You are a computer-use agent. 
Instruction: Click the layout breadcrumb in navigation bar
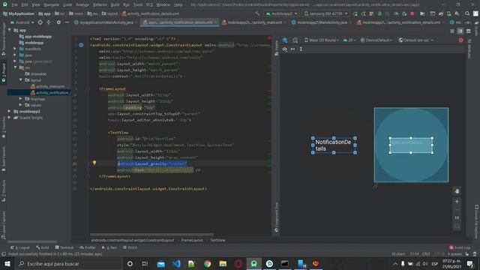110,13
